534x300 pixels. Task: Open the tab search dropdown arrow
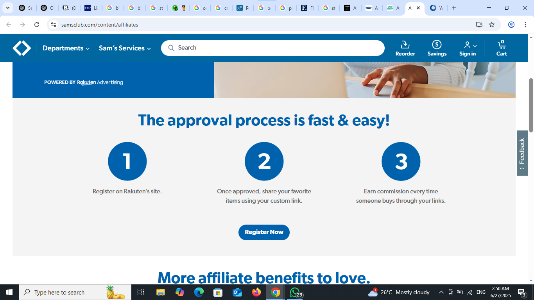coord(7,8)
